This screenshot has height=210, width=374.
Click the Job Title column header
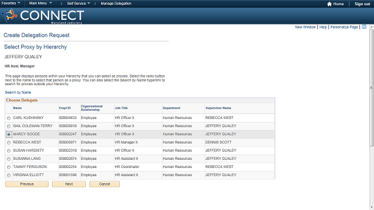[x=121, y=108]
